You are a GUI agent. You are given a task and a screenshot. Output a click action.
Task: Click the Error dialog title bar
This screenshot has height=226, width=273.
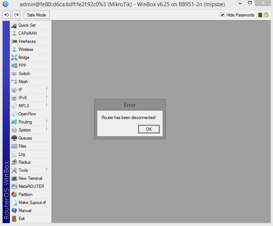(130, 105)
